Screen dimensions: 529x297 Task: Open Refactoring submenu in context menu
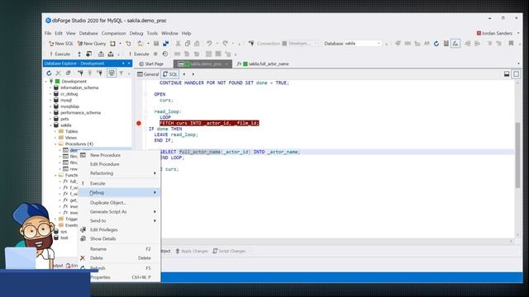click(119, 173)
